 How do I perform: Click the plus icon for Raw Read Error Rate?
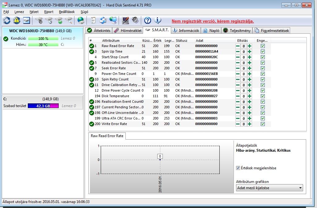tap(250, 46)
